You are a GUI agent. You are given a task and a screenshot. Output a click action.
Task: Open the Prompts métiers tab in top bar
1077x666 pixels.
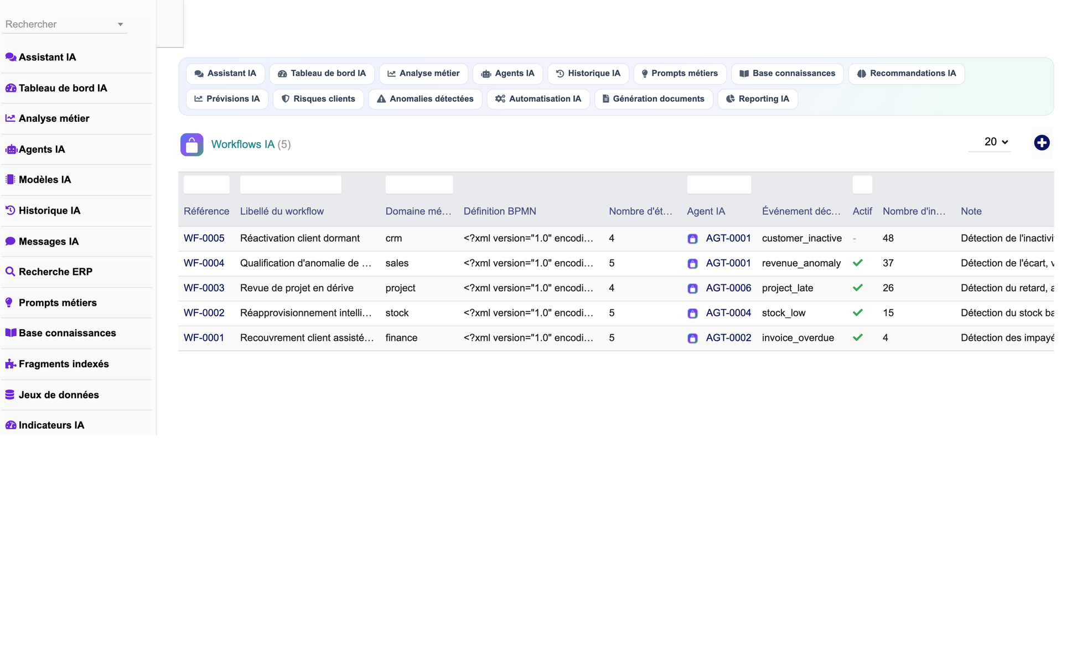[680, 74]
